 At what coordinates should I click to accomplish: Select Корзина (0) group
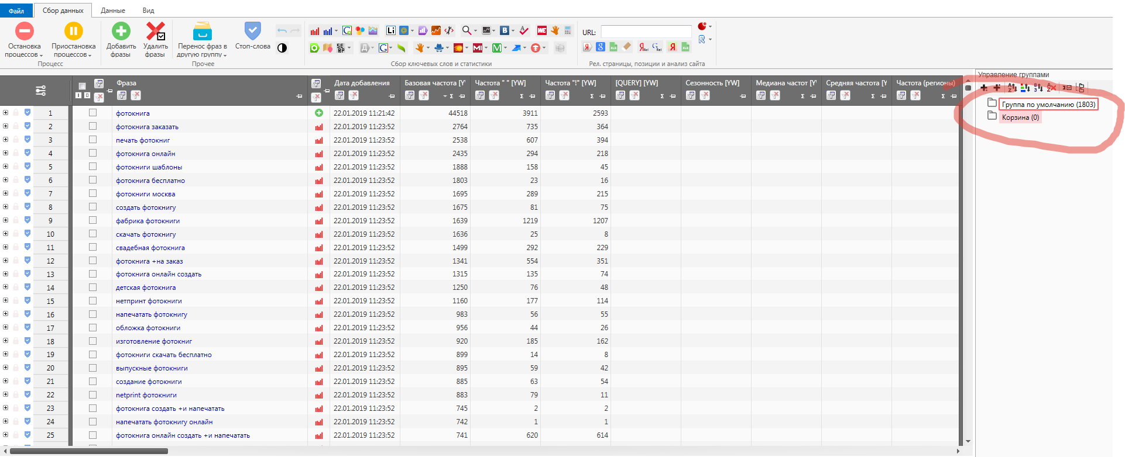(1020, 117)
